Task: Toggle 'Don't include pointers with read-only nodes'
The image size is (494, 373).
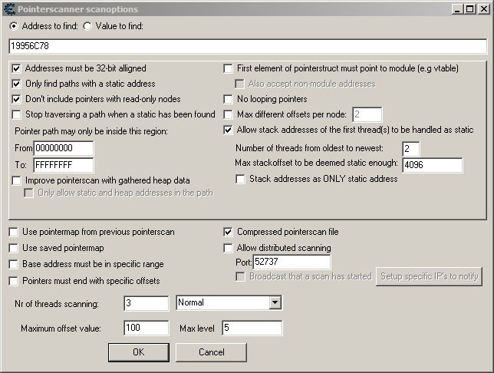Action: pyautogui.click(x=18, y=99)
